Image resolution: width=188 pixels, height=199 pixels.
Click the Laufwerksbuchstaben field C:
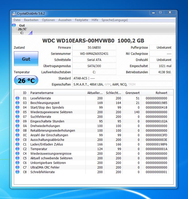pyautogui.click(x=94, y=72)
